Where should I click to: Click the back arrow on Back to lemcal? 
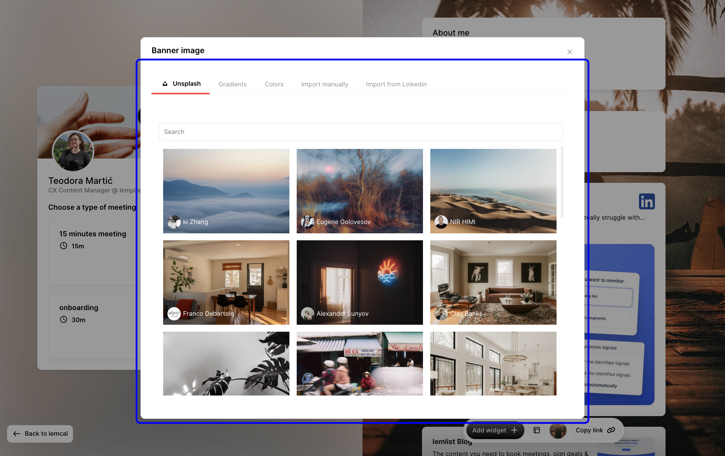(16, 434)
